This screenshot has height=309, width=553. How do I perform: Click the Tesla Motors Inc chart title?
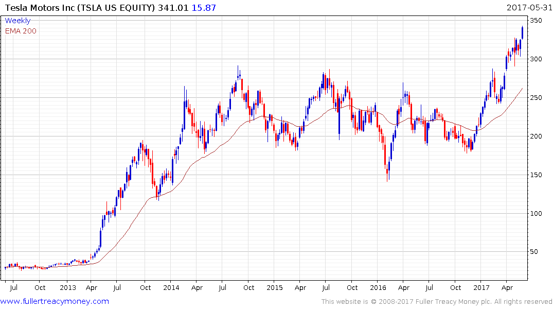(80, 8)
